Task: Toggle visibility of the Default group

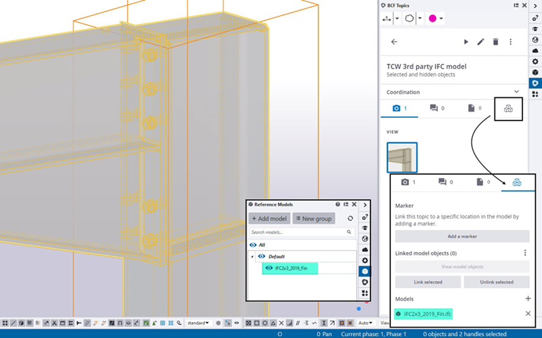Action: pos(261,257)
